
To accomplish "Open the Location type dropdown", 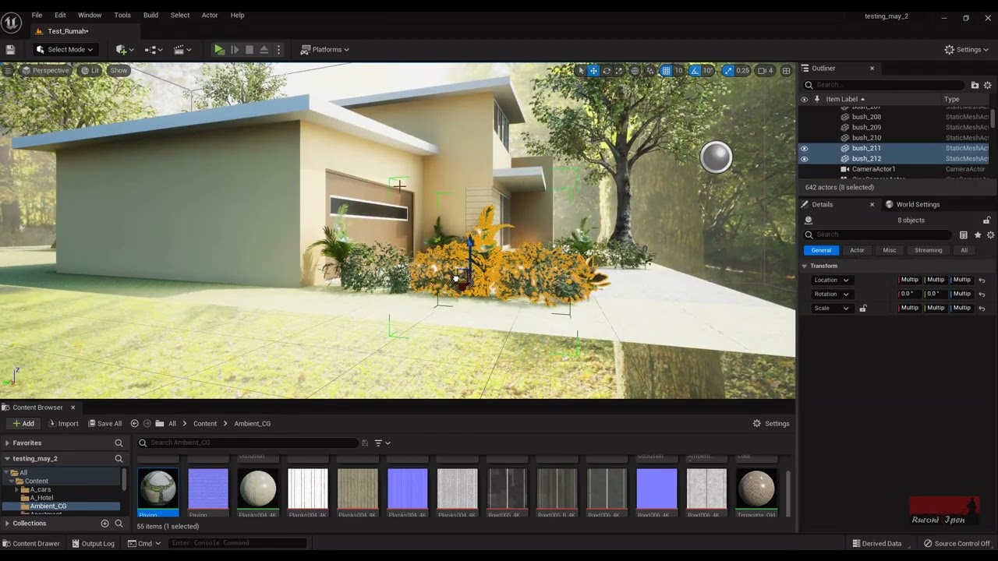I will tap(831, 280).
